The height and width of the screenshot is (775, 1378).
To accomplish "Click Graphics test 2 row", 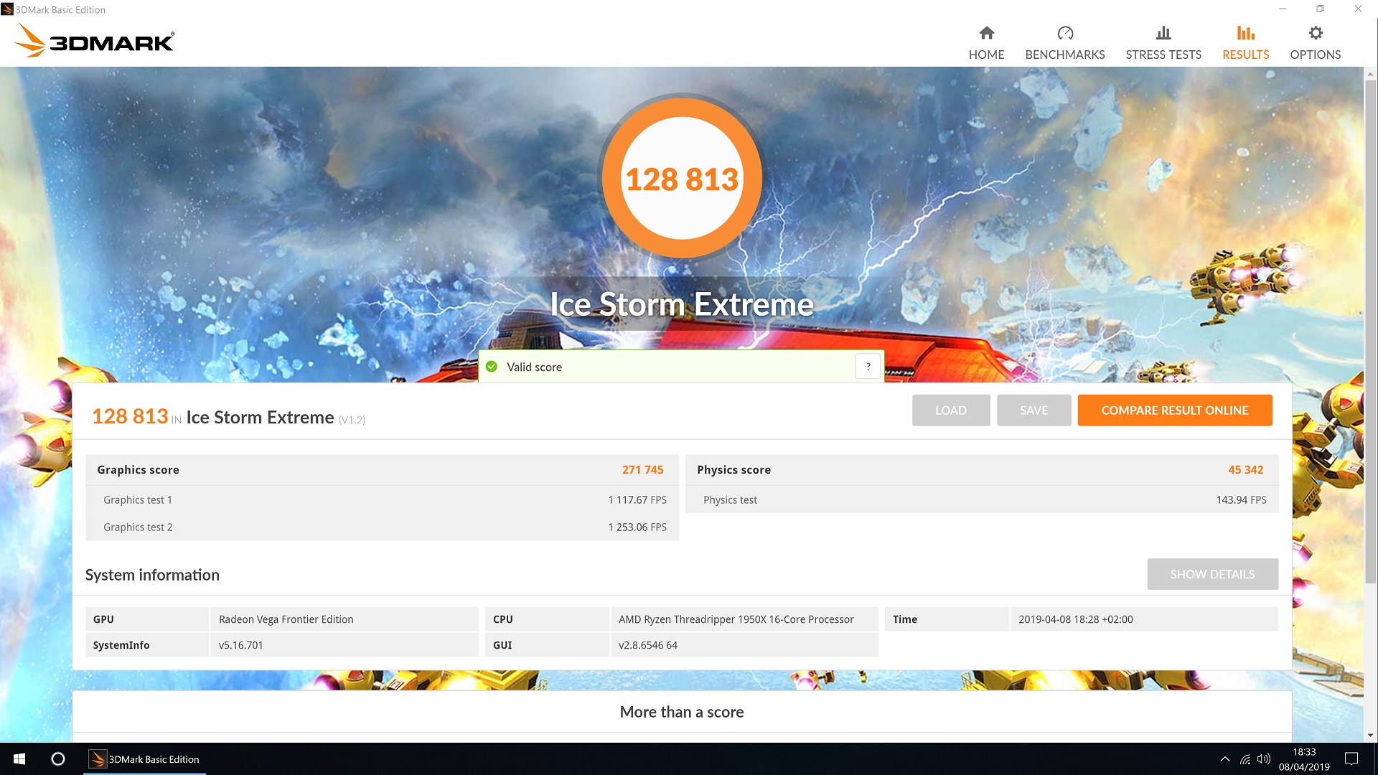I will pos(382,527).
